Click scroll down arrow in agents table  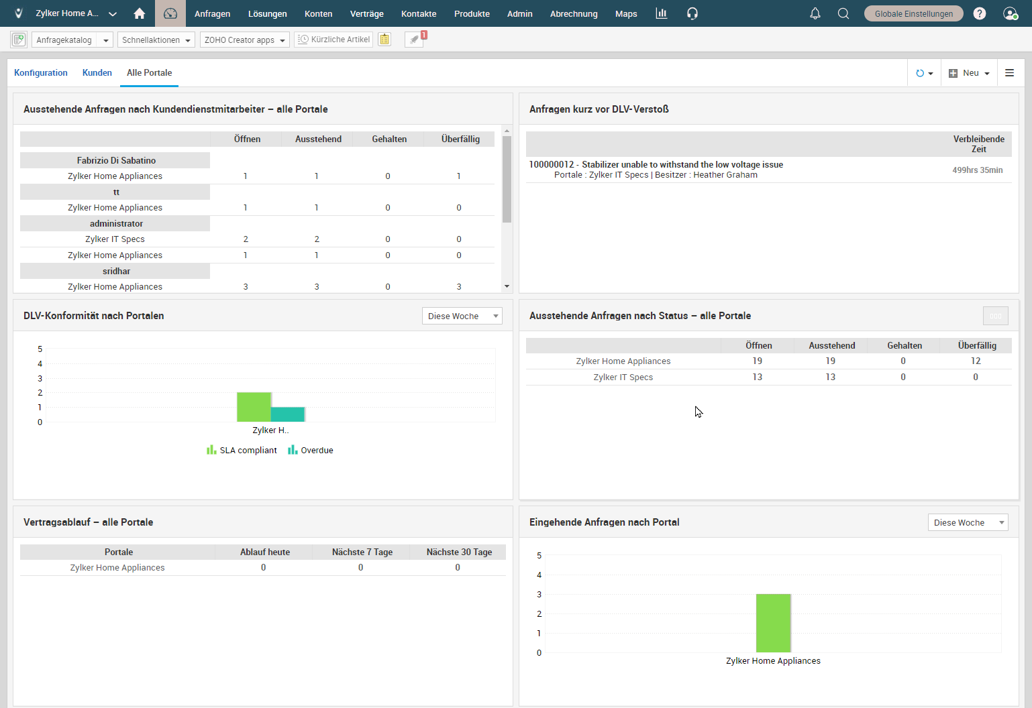(507, 286)
